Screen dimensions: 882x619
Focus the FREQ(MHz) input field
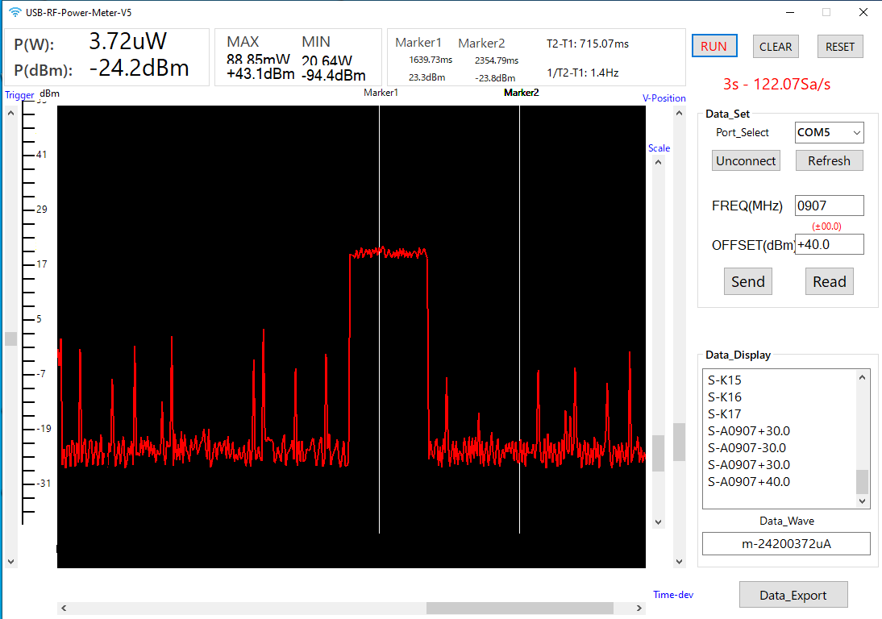[829, 206]
